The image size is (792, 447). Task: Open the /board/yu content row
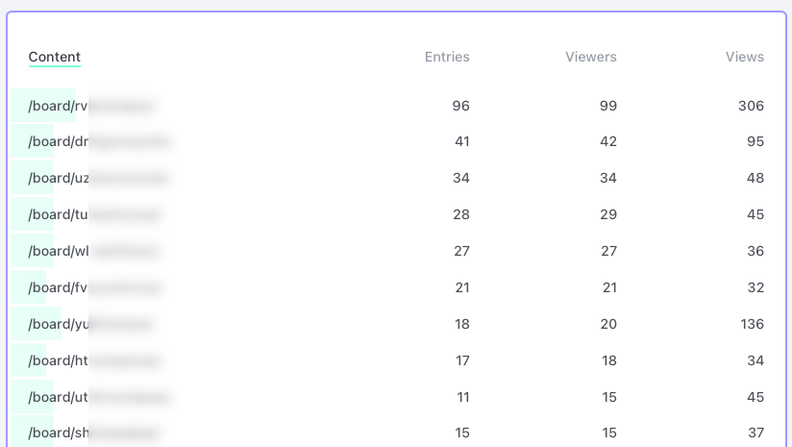tap(396, 324)
